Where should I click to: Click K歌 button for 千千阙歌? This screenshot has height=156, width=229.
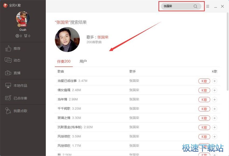pos(204,109)
